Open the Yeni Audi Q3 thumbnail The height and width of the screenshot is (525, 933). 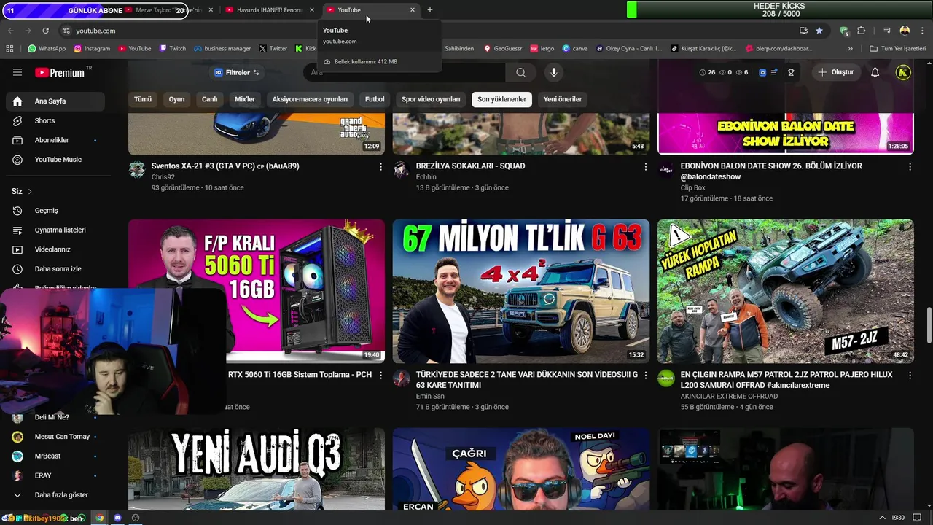pos(257,469)
